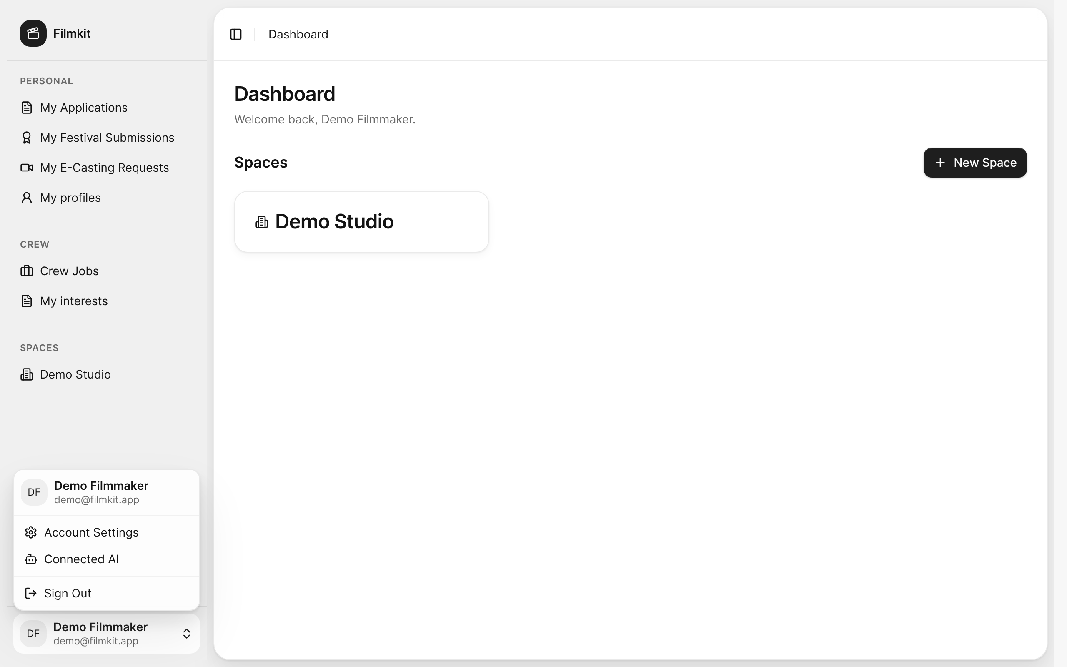Click the plus icon in New Space
This screenshot has height=667, width=1067.
[x=940, y=163]
